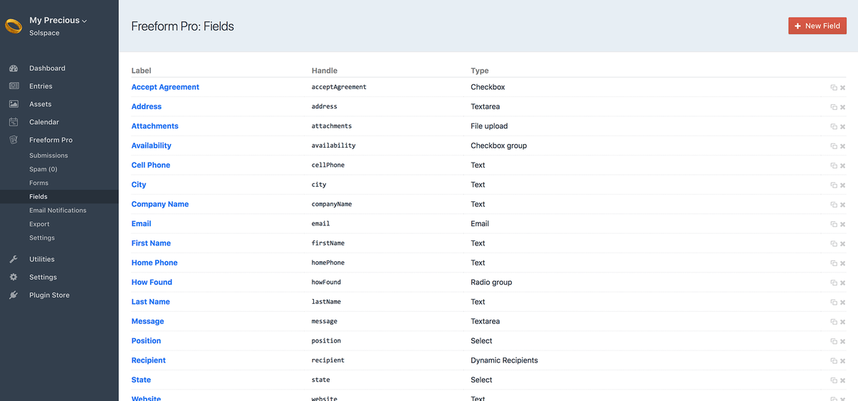Click the Calendar sidebar icon
Viewport: 858px width, 401px height.
tap(14, 122)
